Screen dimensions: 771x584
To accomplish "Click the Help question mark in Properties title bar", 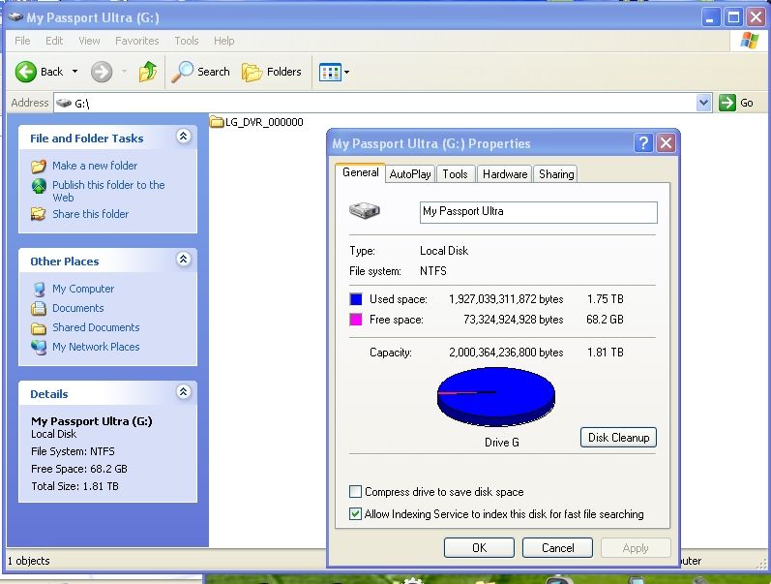I will click(x=643, y=143).
